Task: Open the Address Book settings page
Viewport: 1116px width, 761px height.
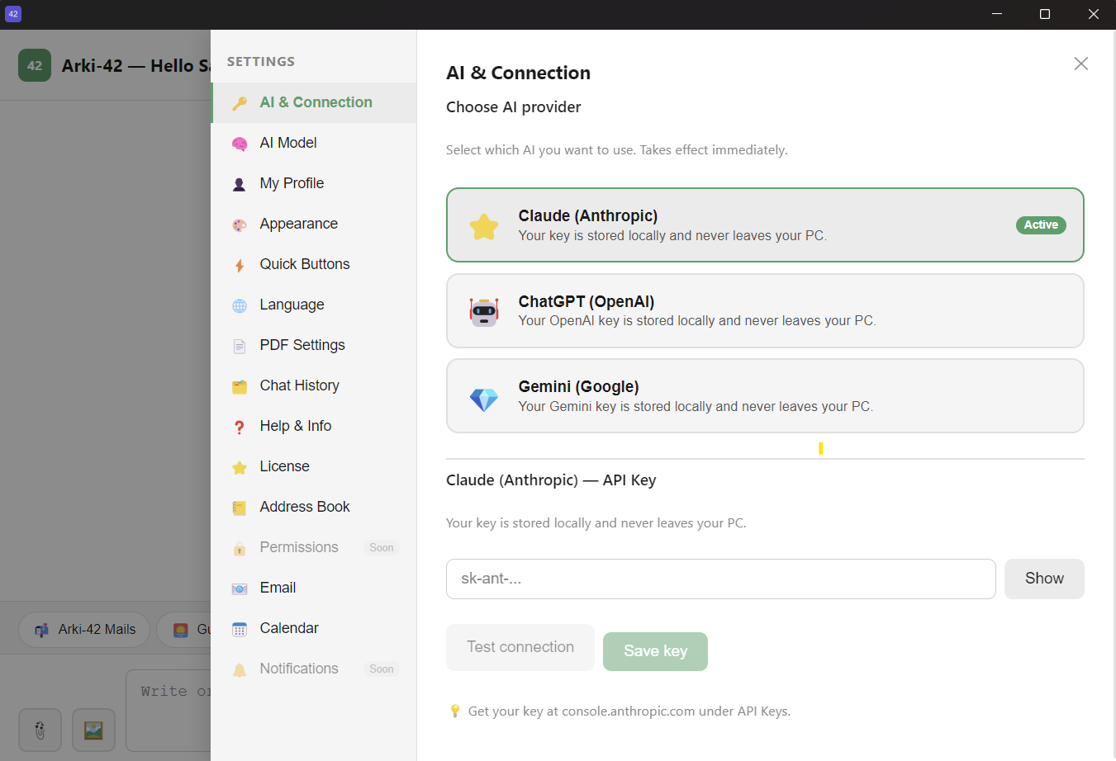Action: [304, 507]
